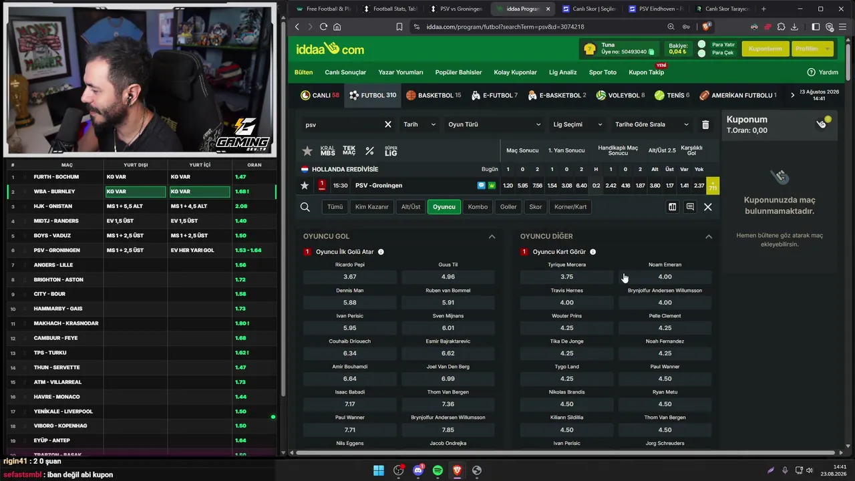Switch to the Voleybol sport tab

click(x=621, y=96)
